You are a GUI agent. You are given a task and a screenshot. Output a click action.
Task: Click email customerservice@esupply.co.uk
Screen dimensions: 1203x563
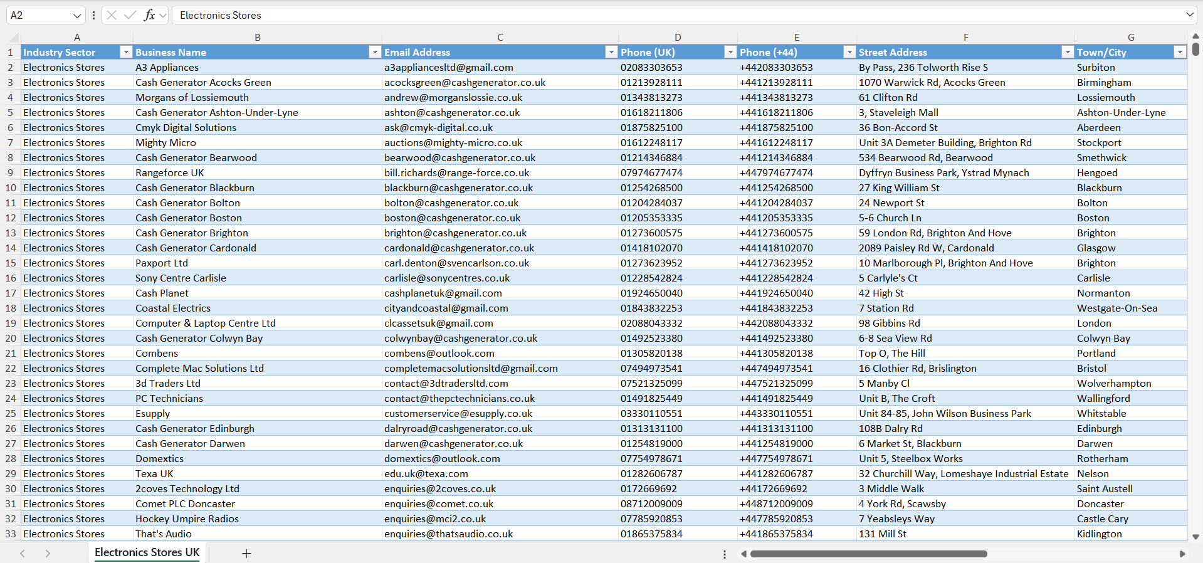tap(500, 413)
